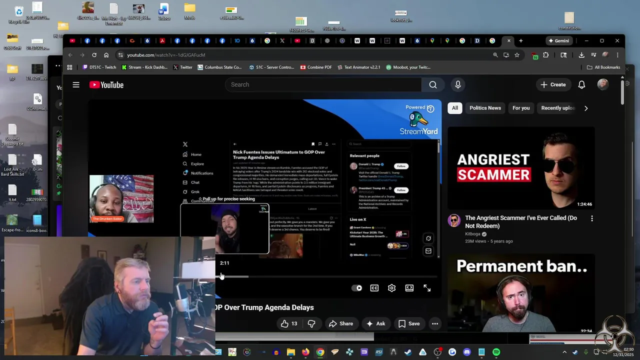Open Discord from the taskbar
Image resolution: width=640 pixels, height=360 pixels.
[x=467, y=352]
